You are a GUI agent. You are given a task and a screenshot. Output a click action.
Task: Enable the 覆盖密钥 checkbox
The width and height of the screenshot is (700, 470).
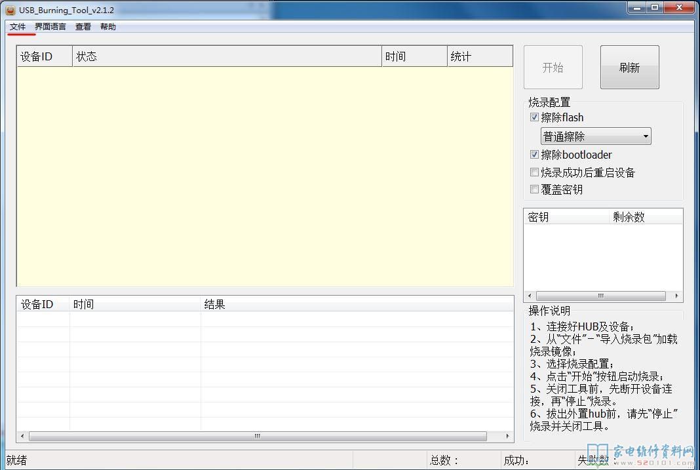click(x=535, y=189)
